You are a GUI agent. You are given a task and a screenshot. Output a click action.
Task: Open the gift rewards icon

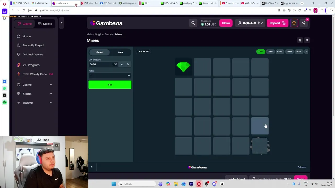click(294, 23)
